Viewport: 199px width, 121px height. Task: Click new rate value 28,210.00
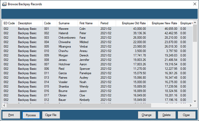[171, 37]
